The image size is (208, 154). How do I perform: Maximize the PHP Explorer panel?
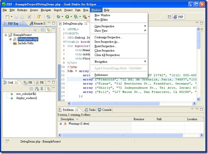coord(54,23)
